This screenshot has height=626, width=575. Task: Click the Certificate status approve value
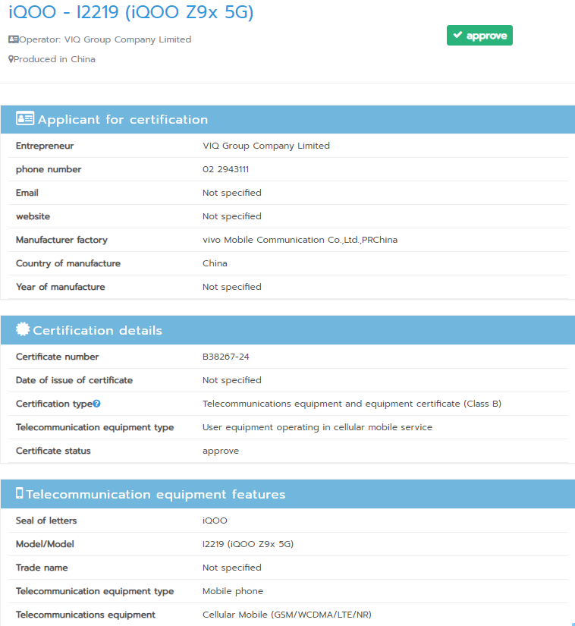coord(220,451)
